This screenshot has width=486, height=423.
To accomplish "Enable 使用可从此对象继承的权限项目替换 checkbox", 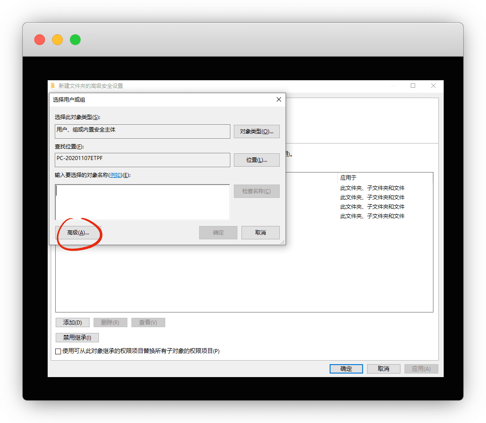I will 58,351.
